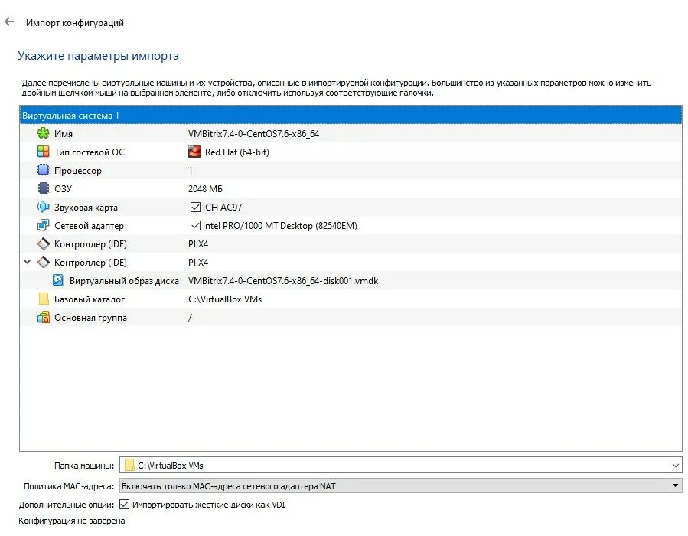Select the Звуковая карта label
This screenshot has width=688, height=536.
[86, 208]
